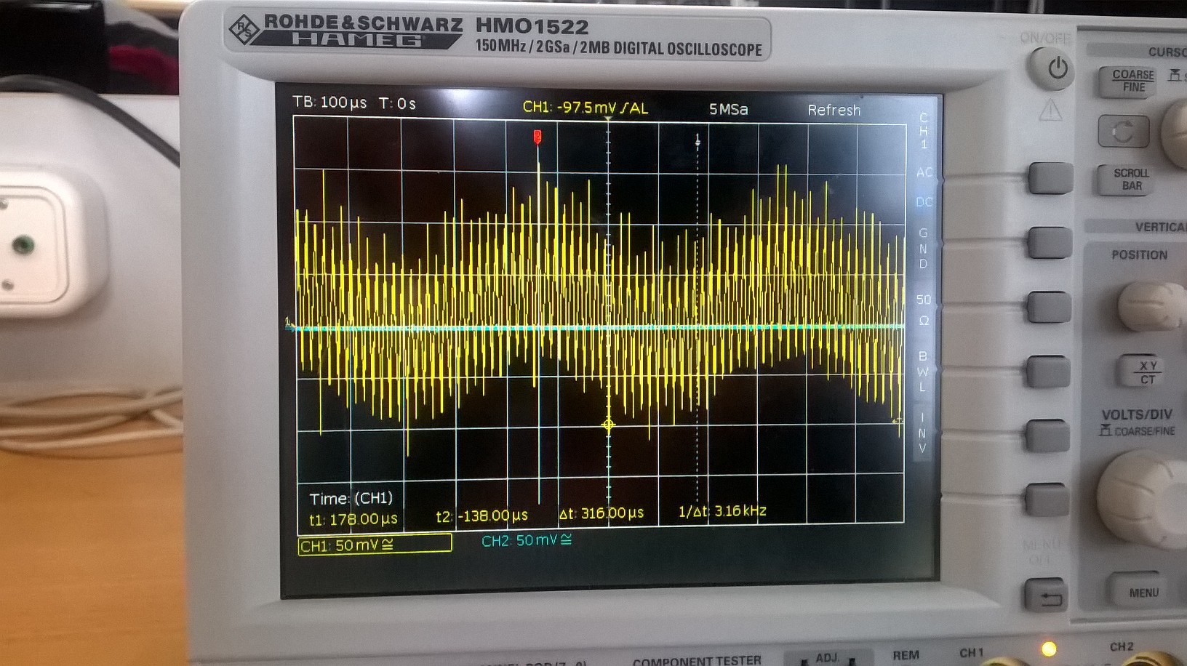1187x666 pixels.
Task: Click the t2: -138.00µs cursor readout
Action: [481, 516]
